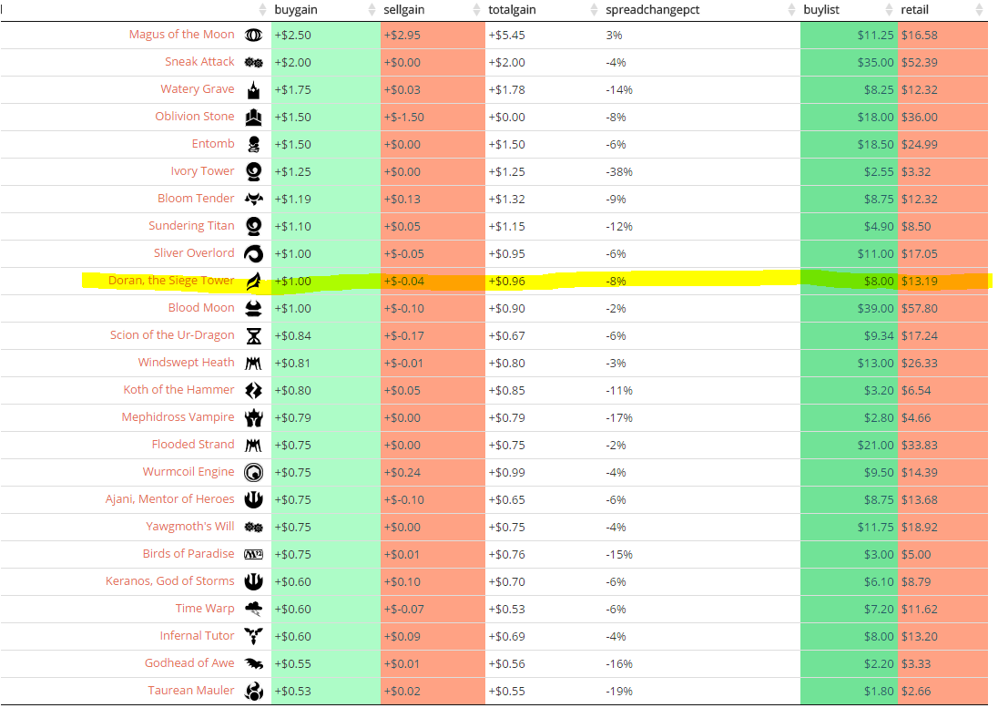This screenshot has width=998, height=708.
Task: Sort table by sellgain column header
Action: (404, 10)
